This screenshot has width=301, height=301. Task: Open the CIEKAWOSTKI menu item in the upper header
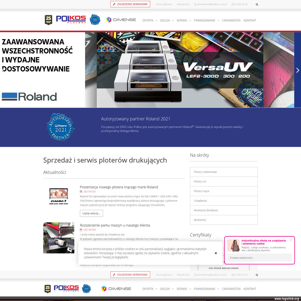pos(231,20)
